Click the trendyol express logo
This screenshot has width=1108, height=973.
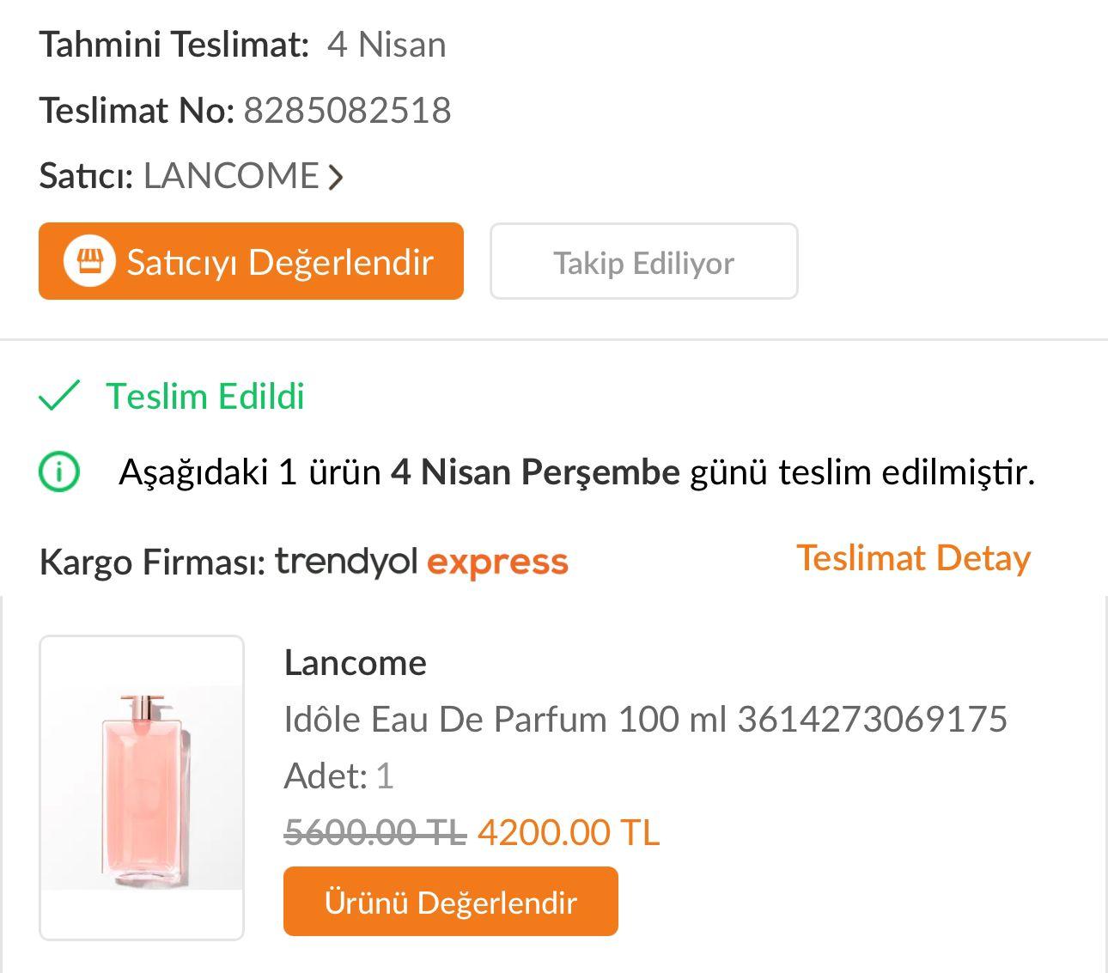(421, 560)
